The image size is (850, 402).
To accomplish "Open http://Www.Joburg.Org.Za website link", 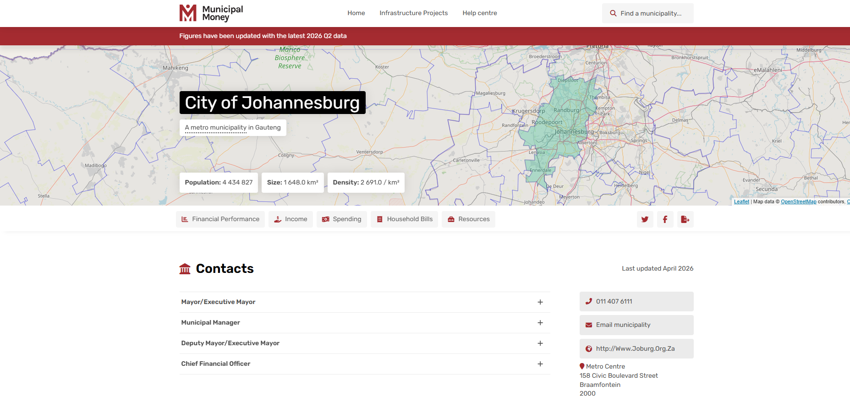I will point(636,349).
